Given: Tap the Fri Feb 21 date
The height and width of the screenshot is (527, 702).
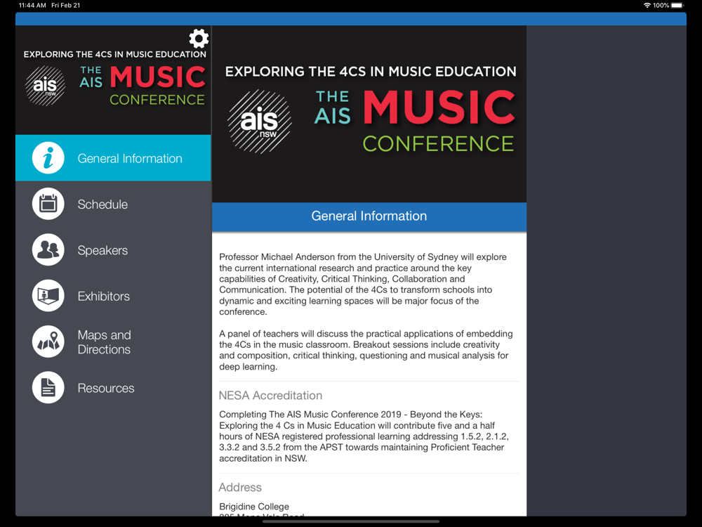Looking at the screenshot, I should click(x=66, y=6).
